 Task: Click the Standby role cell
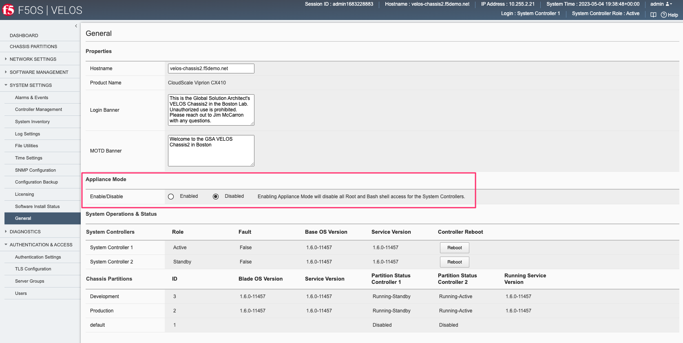182,262
